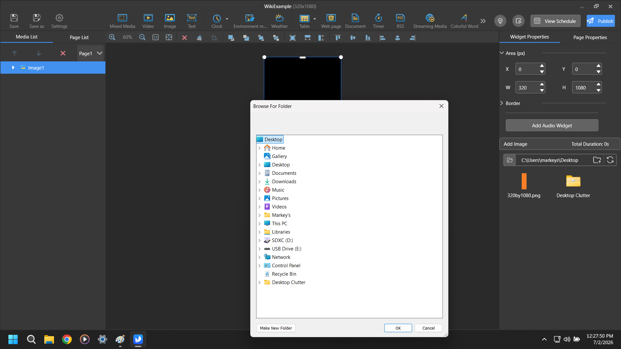
Task: Switch to the Media List tab
Action: (x=27, y=37)
